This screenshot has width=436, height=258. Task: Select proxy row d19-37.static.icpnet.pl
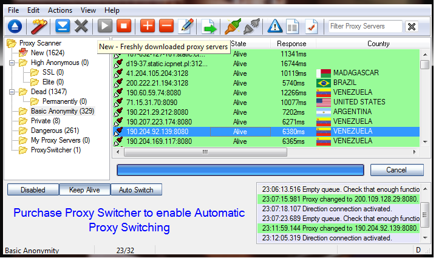click(x=267, y=64)
